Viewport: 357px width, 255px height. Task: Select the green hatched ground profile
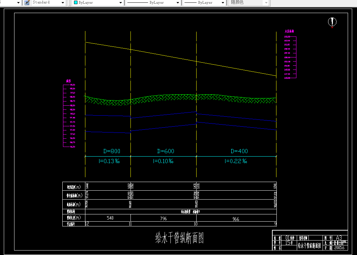pos(180,99)
